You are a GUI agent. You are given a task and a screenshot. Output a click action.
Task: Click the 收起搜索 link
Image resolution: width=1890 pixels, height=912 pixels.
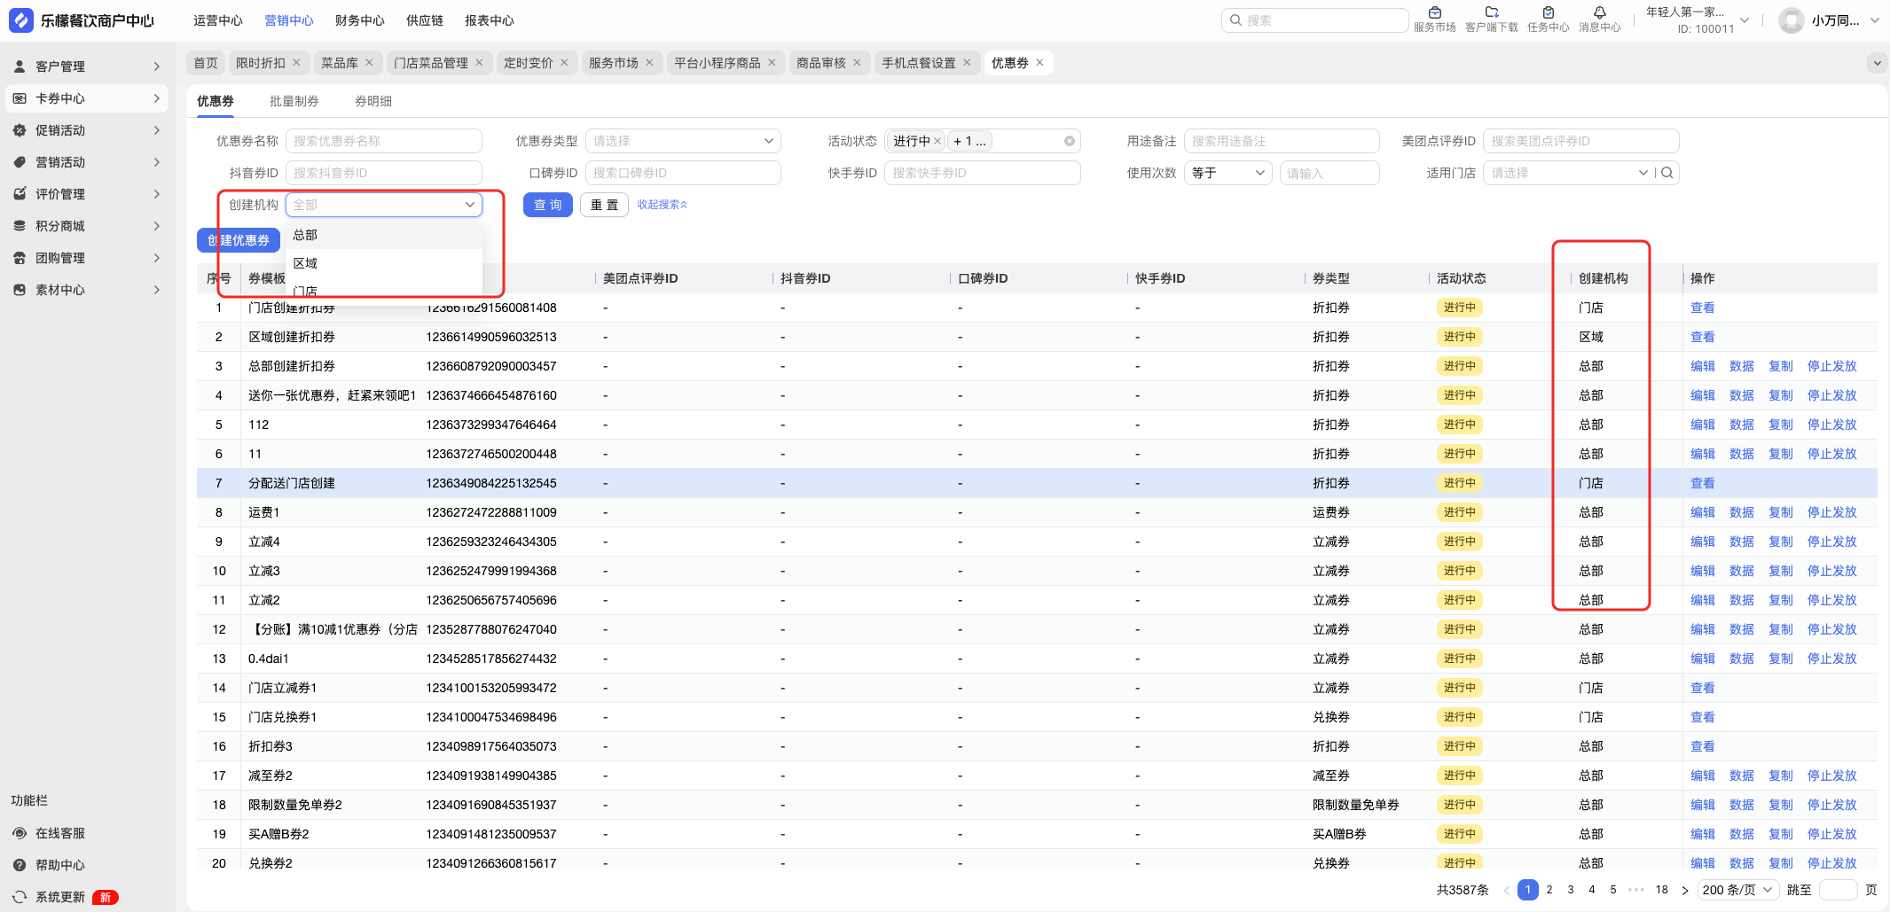tap(662, 205)
